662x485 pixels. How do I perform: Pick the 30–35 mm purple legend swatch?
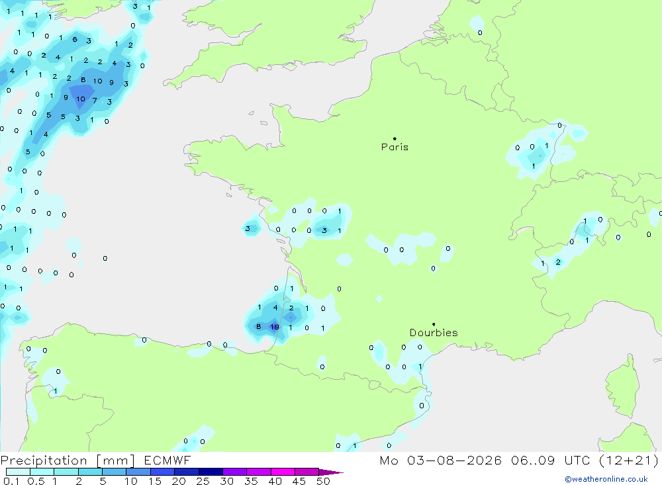pos(234,472)
